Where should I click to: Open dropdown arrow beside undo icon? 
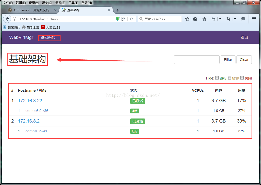point(220,19)
